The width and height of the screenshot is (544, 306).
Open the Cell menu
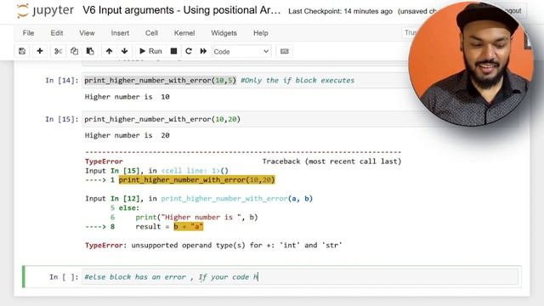151,33
